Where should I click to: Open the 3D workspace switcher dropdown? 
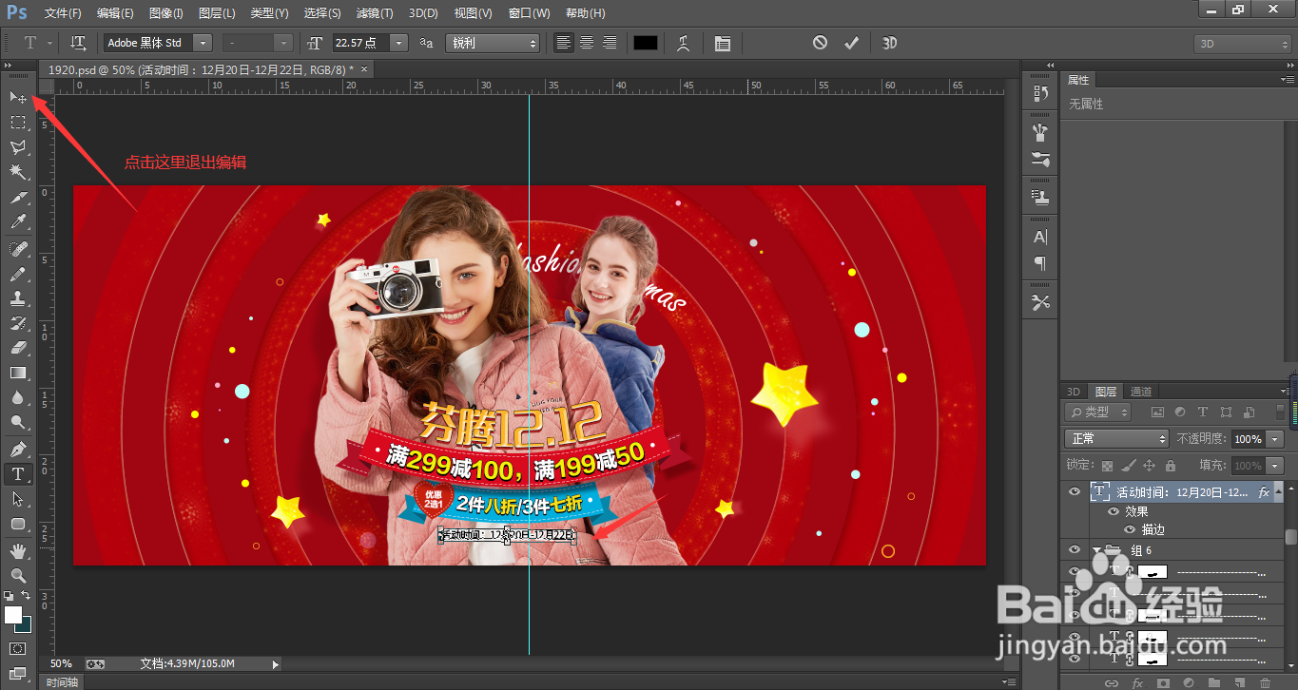click(x=1242, y=43)
